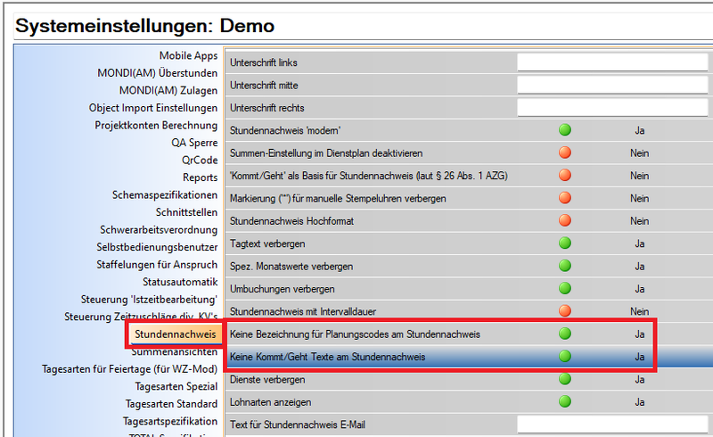713x437 pixels.
Task: Toggle green indicator for Stundennachweis 'modern'
Action: click(x=564, y=130)
